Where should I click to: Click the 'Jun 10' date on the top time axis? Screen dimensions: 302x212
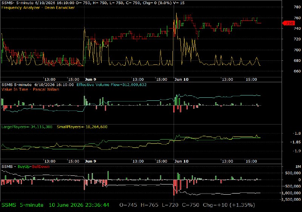point(181,80)
